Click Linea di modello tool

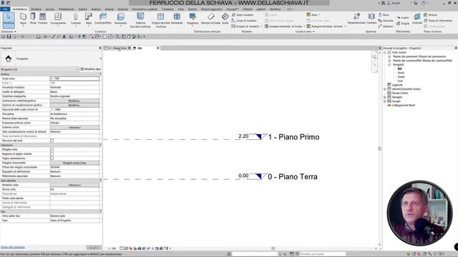(244, 21)
